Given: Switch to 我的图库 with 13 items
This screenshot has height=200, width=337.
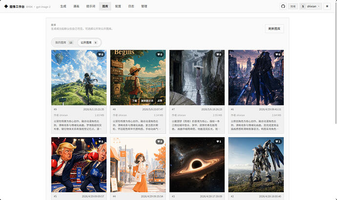Looking at the screenshot, I should (64, 42).
